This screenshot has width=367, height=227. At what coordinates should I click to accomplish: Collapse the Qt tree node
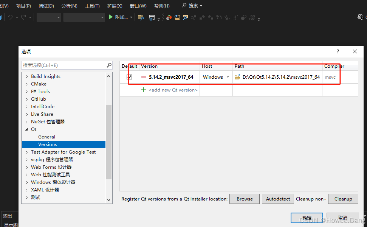pyautogui.click(x=26, y=129)
